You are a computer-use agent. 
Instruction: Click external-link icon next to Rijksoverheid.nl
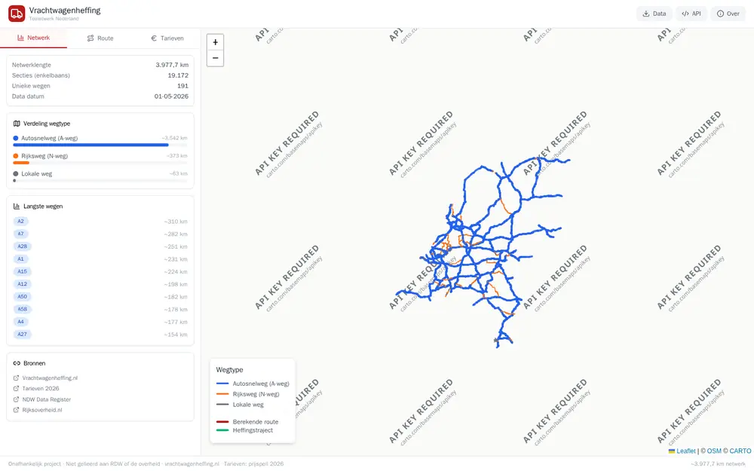(16, 411)
